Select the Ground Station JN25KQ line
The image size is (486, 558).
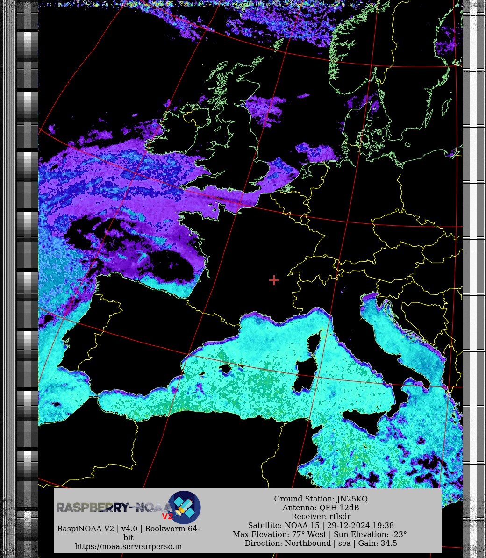321,499
